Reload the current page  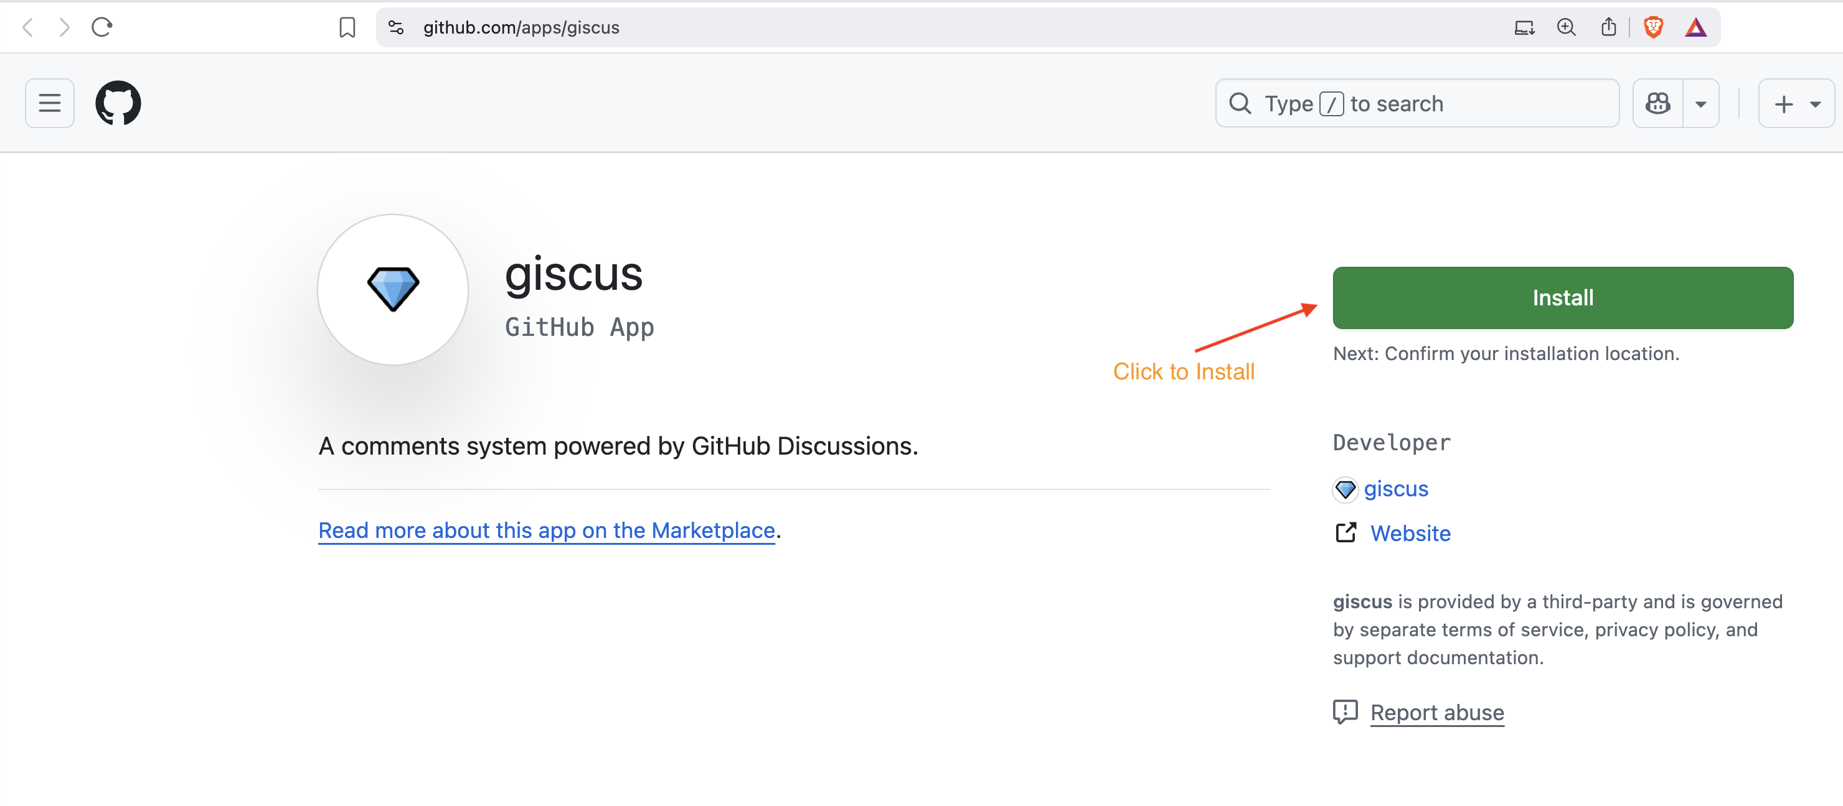101,27
